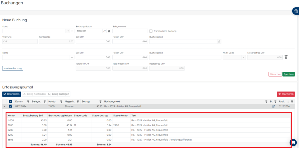The width and height of the screenshot is (299, 149).
Task: Filter the Konto column in journal
Action: pos(61,101)
